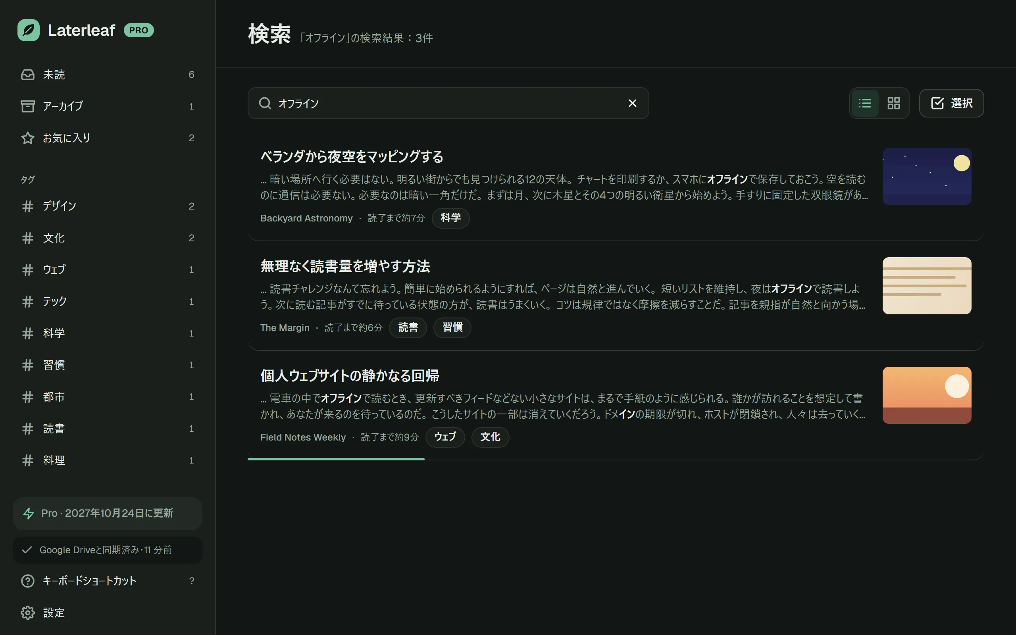Click 読了まで約7分 reading time

point(396,218)
